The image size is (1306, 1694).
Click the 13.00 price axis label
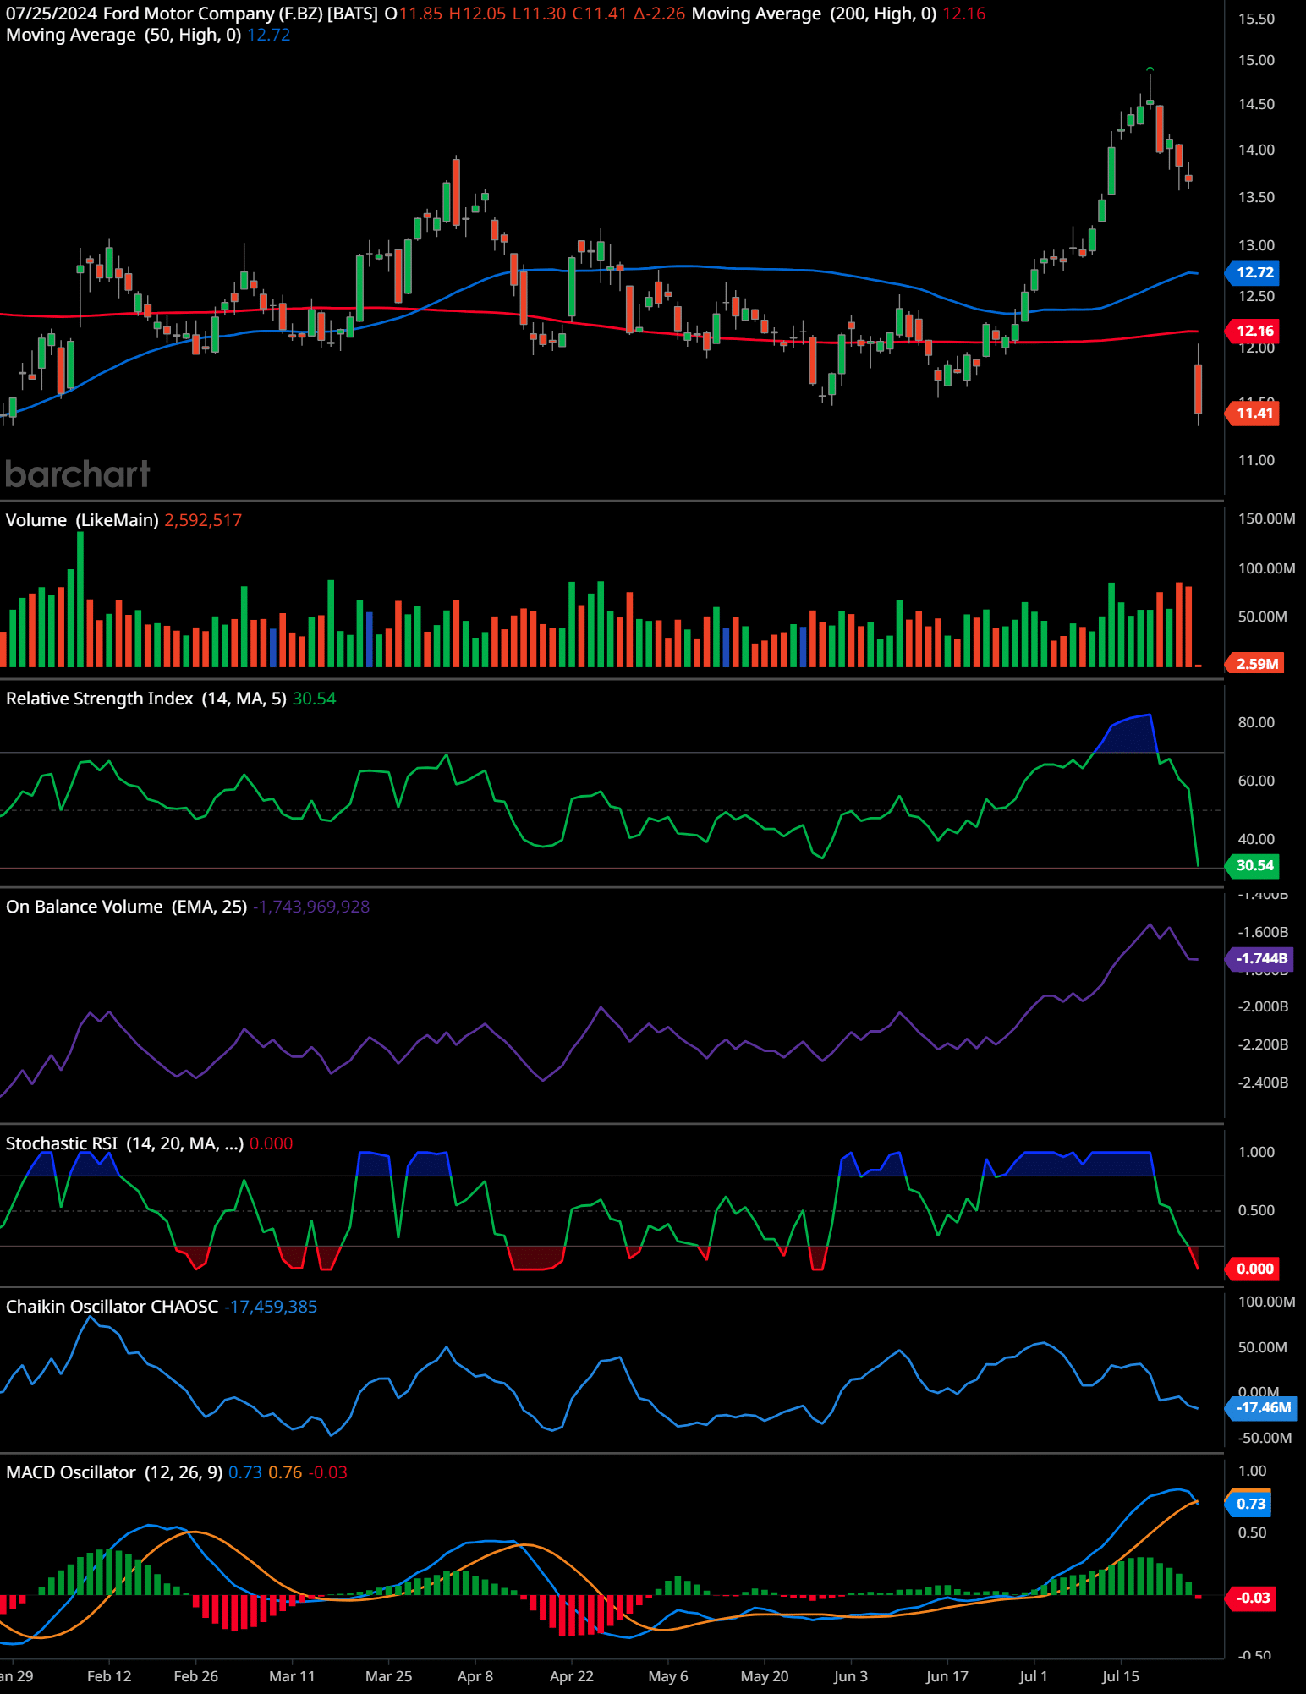click(1256, 245)
